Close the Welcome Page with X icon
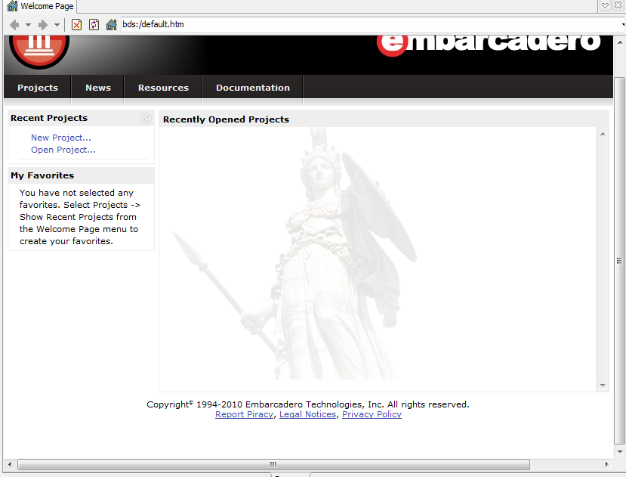The image size is (626, 477). click(x=618, y=5)
